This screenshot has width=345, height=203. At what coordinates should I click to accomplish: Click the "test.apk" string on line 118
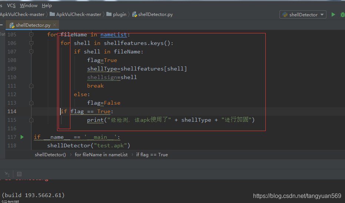(x=110, y=146)
